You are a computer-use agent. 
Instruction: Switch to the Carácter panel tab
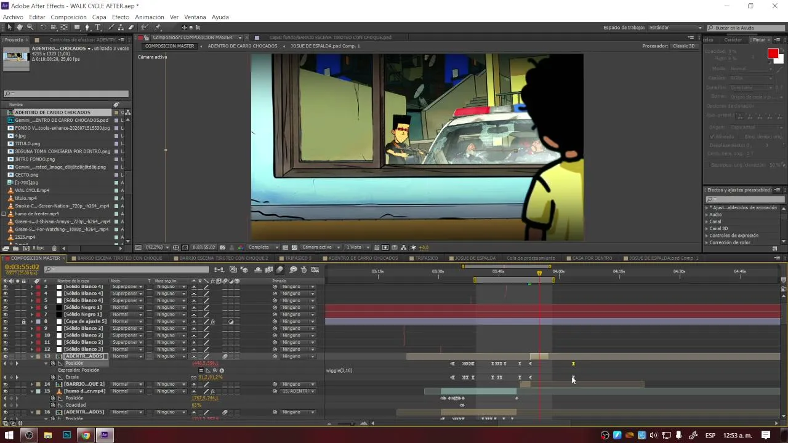[733, 39]
